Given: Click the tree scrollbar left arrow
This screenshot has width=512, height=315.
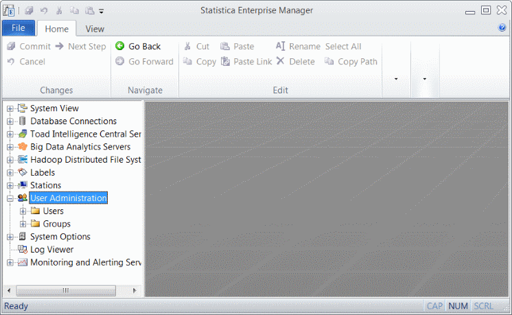Looking at the screenshot, I should pyautogui.click(x=9, y=290).
